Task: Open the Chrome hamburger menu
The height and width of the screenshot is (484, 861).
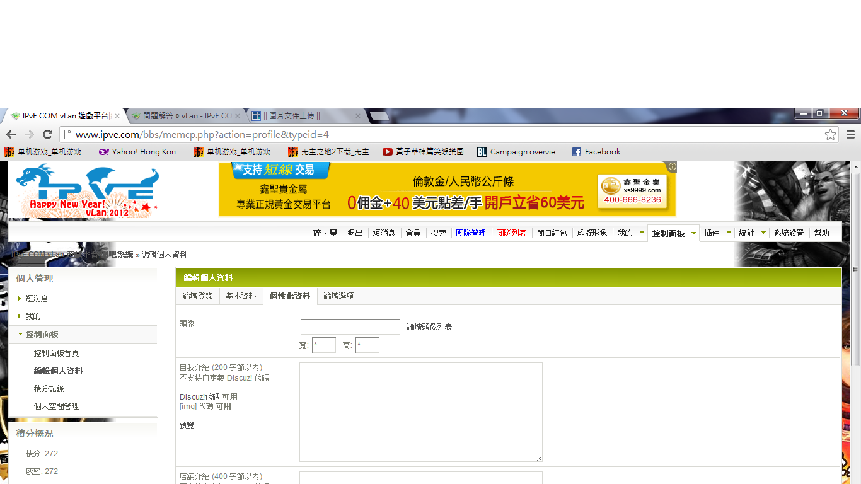Action: (x=850, y=134)
